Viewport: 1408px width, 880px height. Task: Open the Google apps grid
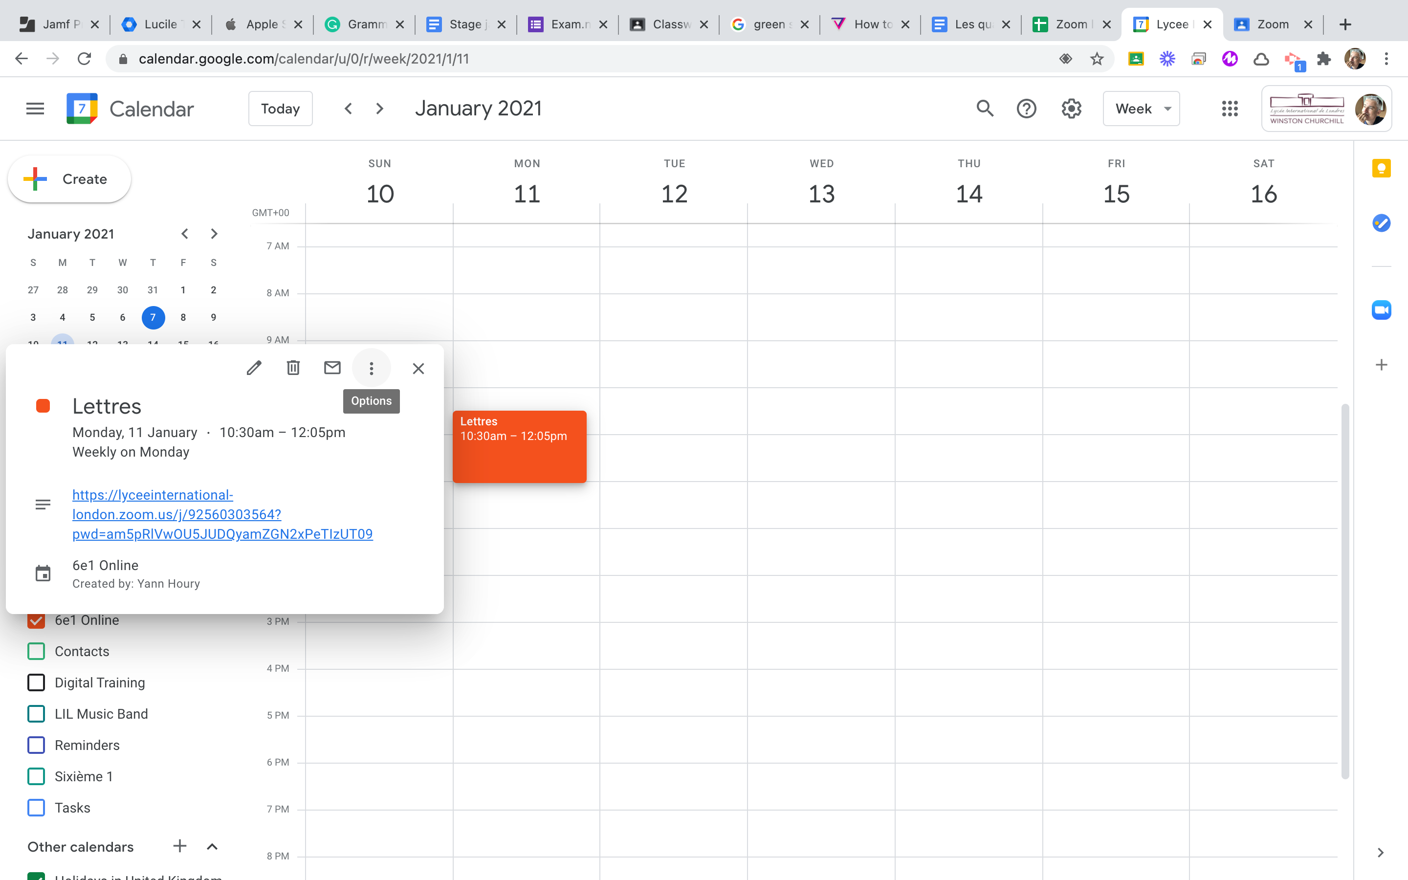click(x=1230, y=109)
